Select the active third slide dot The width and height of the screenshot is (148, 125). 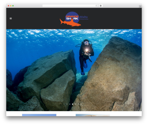point(73,104)
